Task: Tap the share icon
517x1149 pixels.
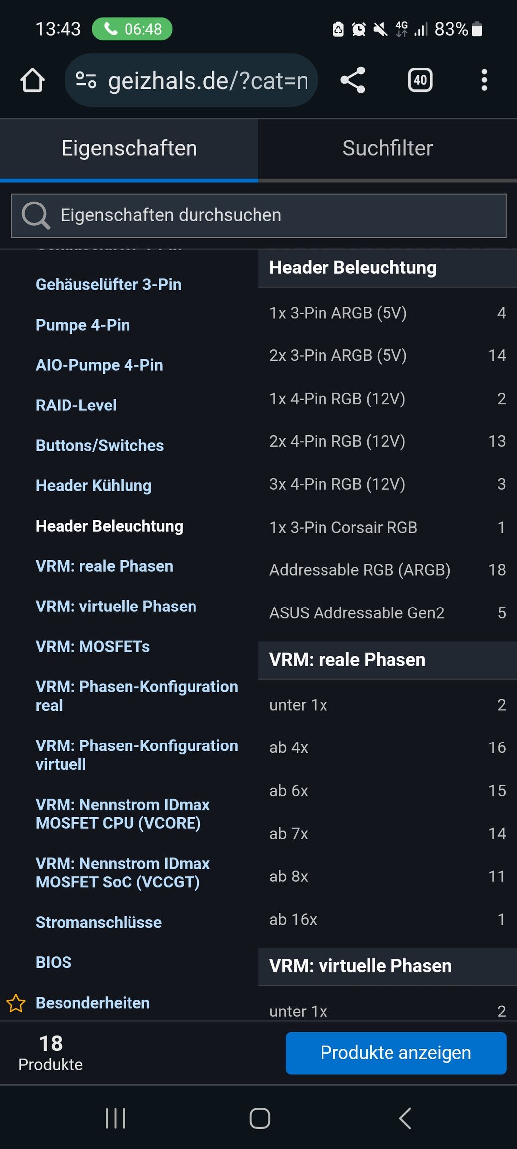Action: click(353, 80)
